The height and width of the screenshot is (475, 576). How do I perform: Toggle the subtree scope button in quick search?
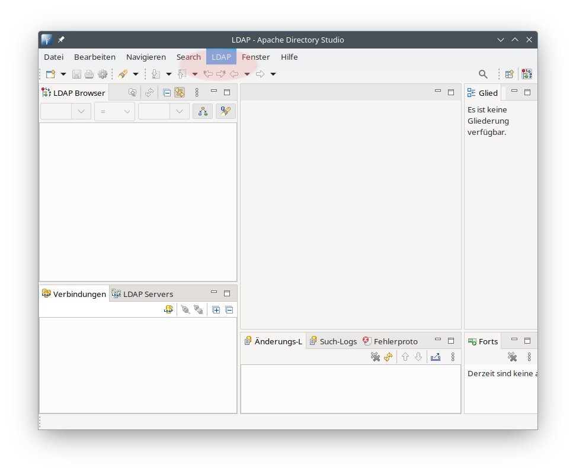pyautogui.click(x=203, y=111)
